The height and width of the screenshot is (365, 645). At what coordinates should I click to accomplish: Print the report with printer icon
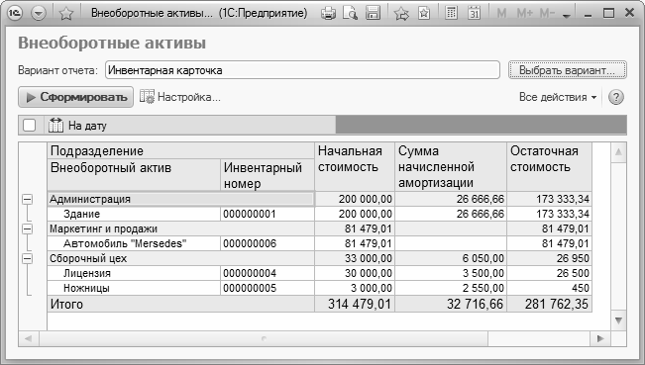point(328,14)
